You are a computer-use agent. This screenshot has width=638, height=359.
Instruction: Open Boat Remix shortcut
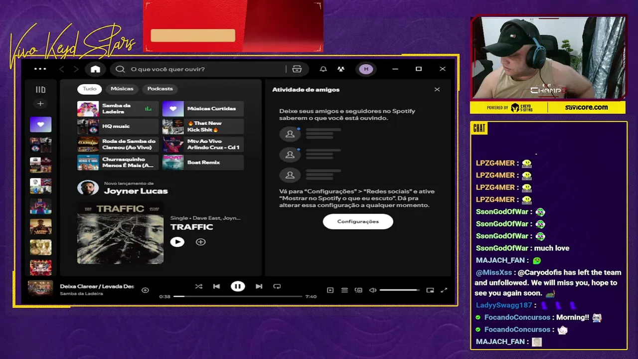click(x=203, y=163)
